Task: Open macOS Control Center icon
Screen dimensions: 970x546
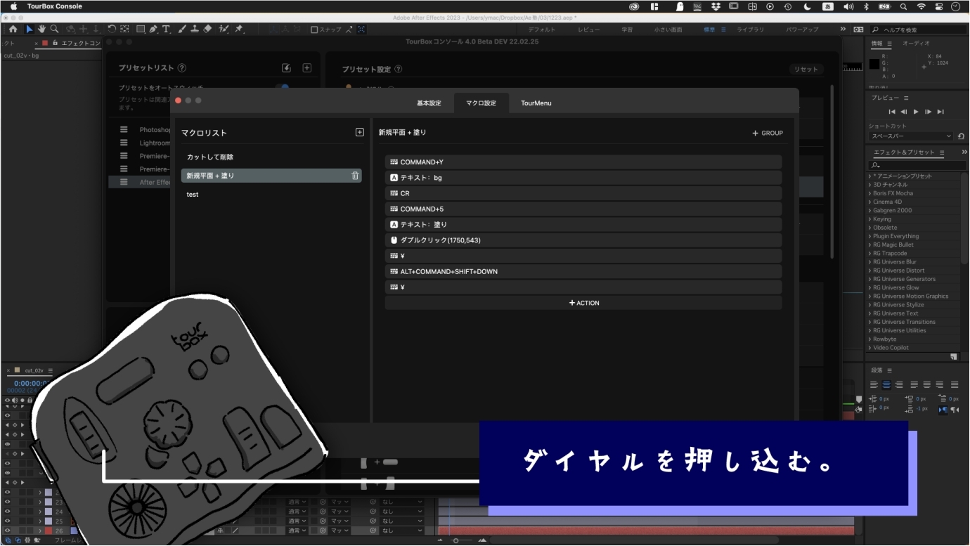Action: [x=939, y=6]
